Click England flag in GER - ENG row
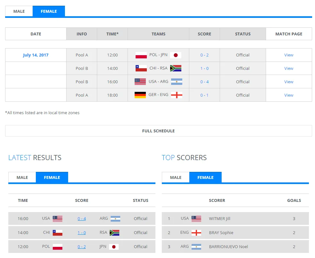 tap(177, 95)
